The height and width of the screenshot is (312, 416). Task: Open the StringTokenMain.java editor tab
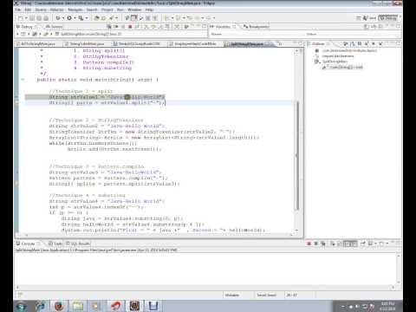84,44
